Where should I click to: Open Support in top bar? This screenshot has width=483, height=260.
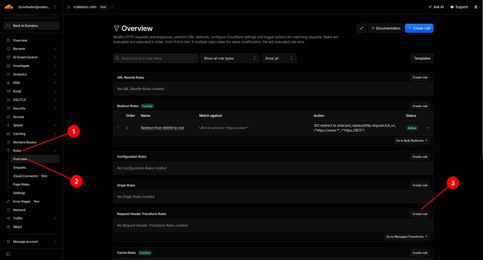pos(459,7)
